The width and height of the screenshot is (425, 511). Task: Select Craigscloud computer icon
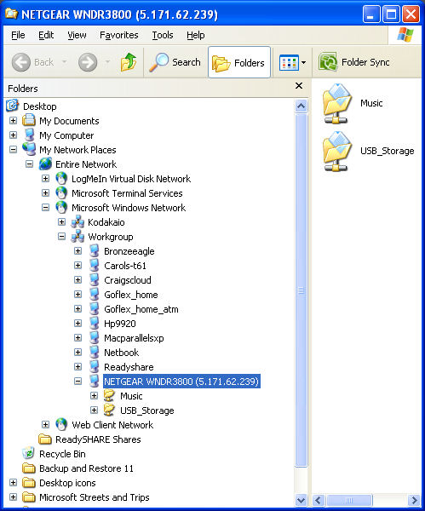(x=95, y=279)
